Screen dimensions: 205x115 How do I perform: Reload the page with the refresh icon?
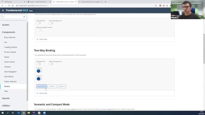9,6
